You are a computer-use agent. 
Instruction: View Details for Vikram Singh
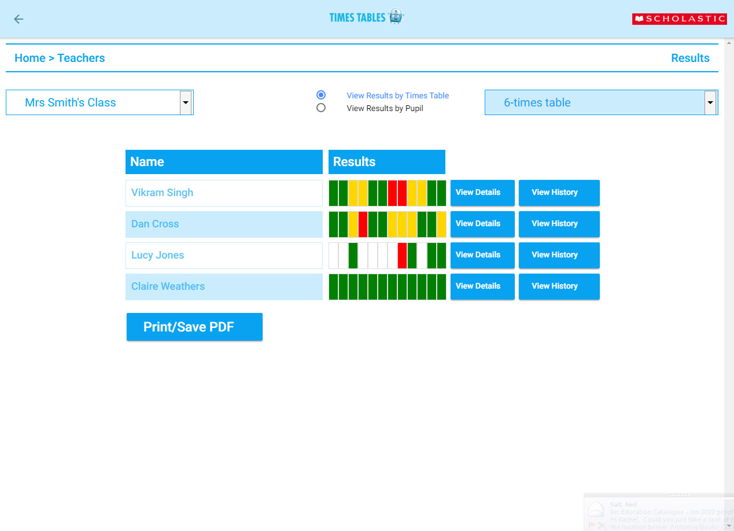[x=482, y=193]
